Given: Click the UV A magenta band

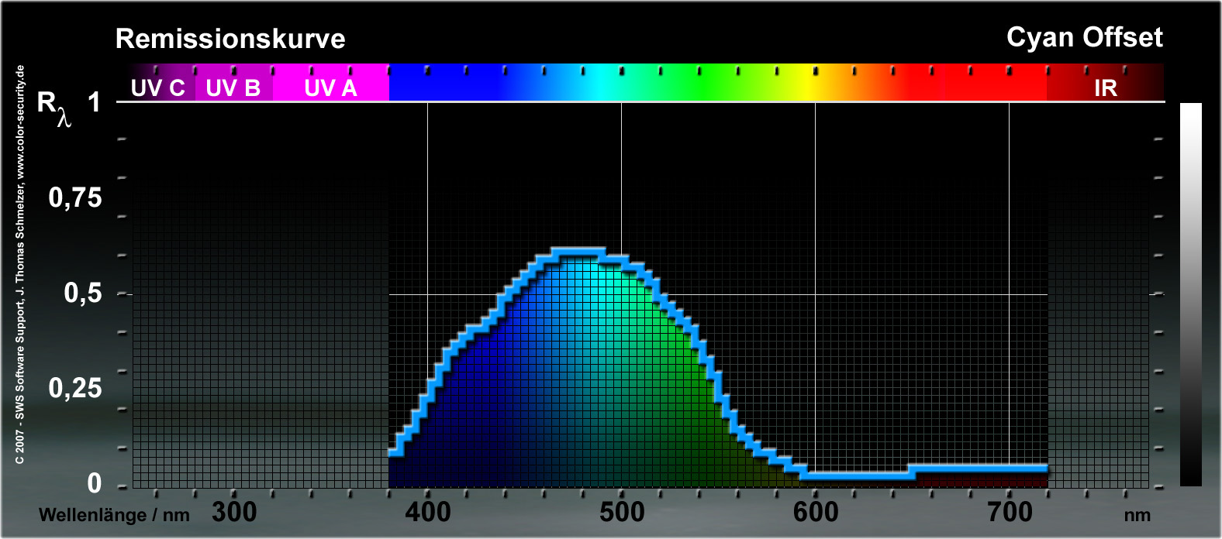Looking at the screenshot, I should click(x=330, y=88).
